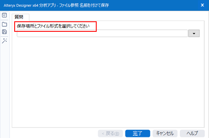Click the 名前を付けて保存 text in the title bar
Image resolution: width=209 pixels, height=138 pixels.
click(94, 5)
